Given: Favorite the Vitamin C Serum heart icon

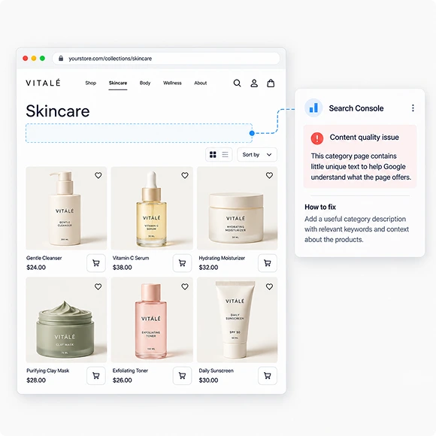Looking at the screenshot, I should coord(185,175).
